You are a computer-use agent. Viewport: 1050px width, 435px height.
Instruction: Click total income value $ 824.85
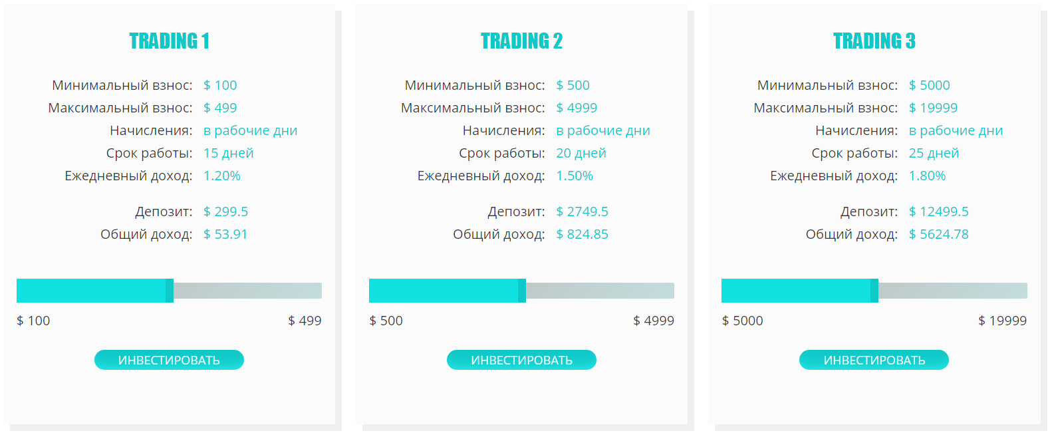(582, 234)
